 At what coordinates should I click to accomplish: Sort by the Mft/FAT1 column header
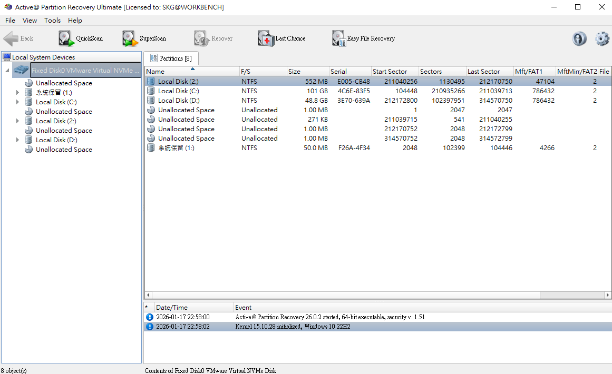pyautogui.click(x=535, y=71)
